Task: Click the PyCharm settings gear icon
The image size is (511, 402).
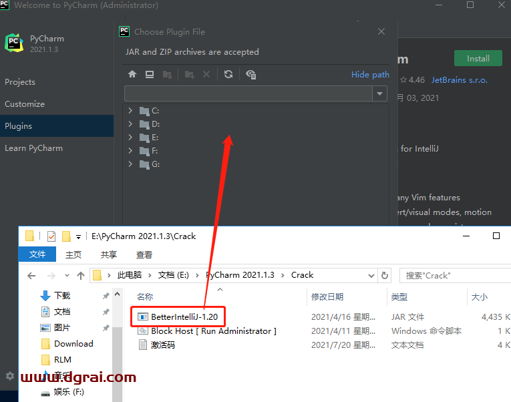Action: 10,376
